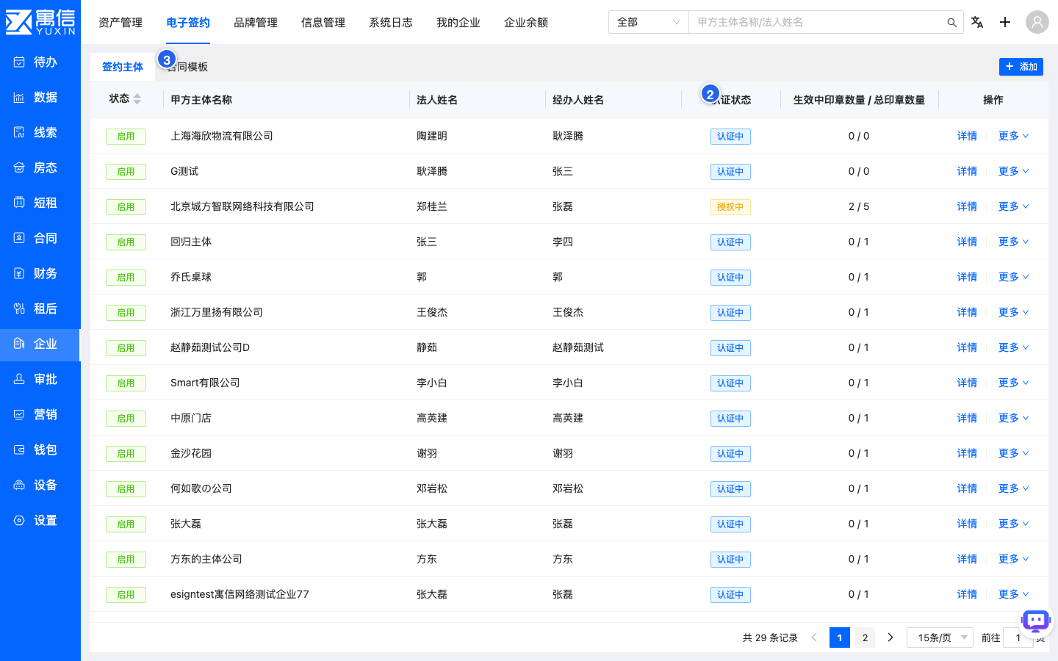Open the user avatar menu
The width and height of the screenshot is (1058, 661).
click(x=1037, y=22)
